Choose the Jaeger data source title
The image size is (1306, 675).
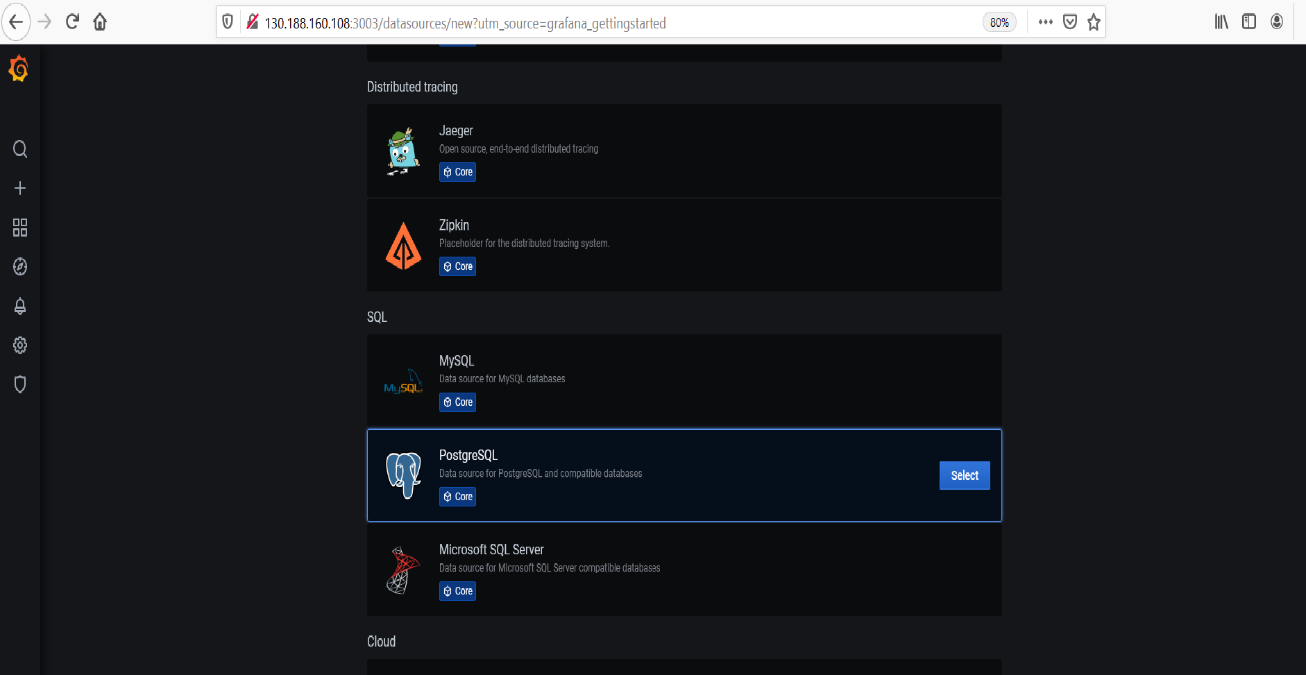click(x=456, y=130)
